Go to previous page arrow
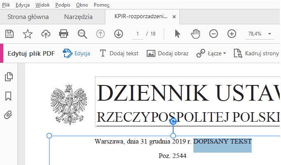 click(100, 34)
